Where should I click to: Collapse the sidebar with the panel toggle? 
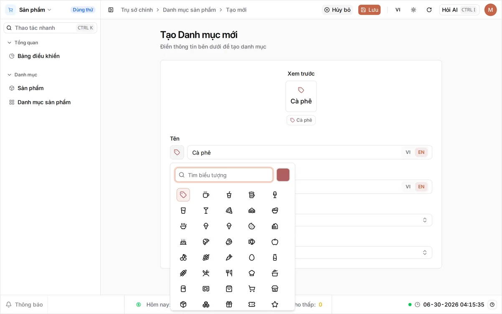click(111, 10)
